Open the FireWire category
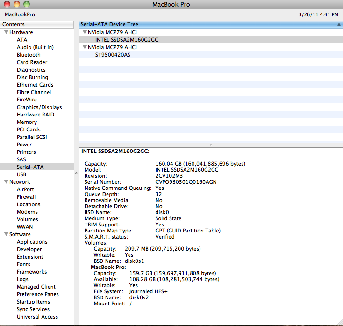The image size is (343, 326). [27, 100]
